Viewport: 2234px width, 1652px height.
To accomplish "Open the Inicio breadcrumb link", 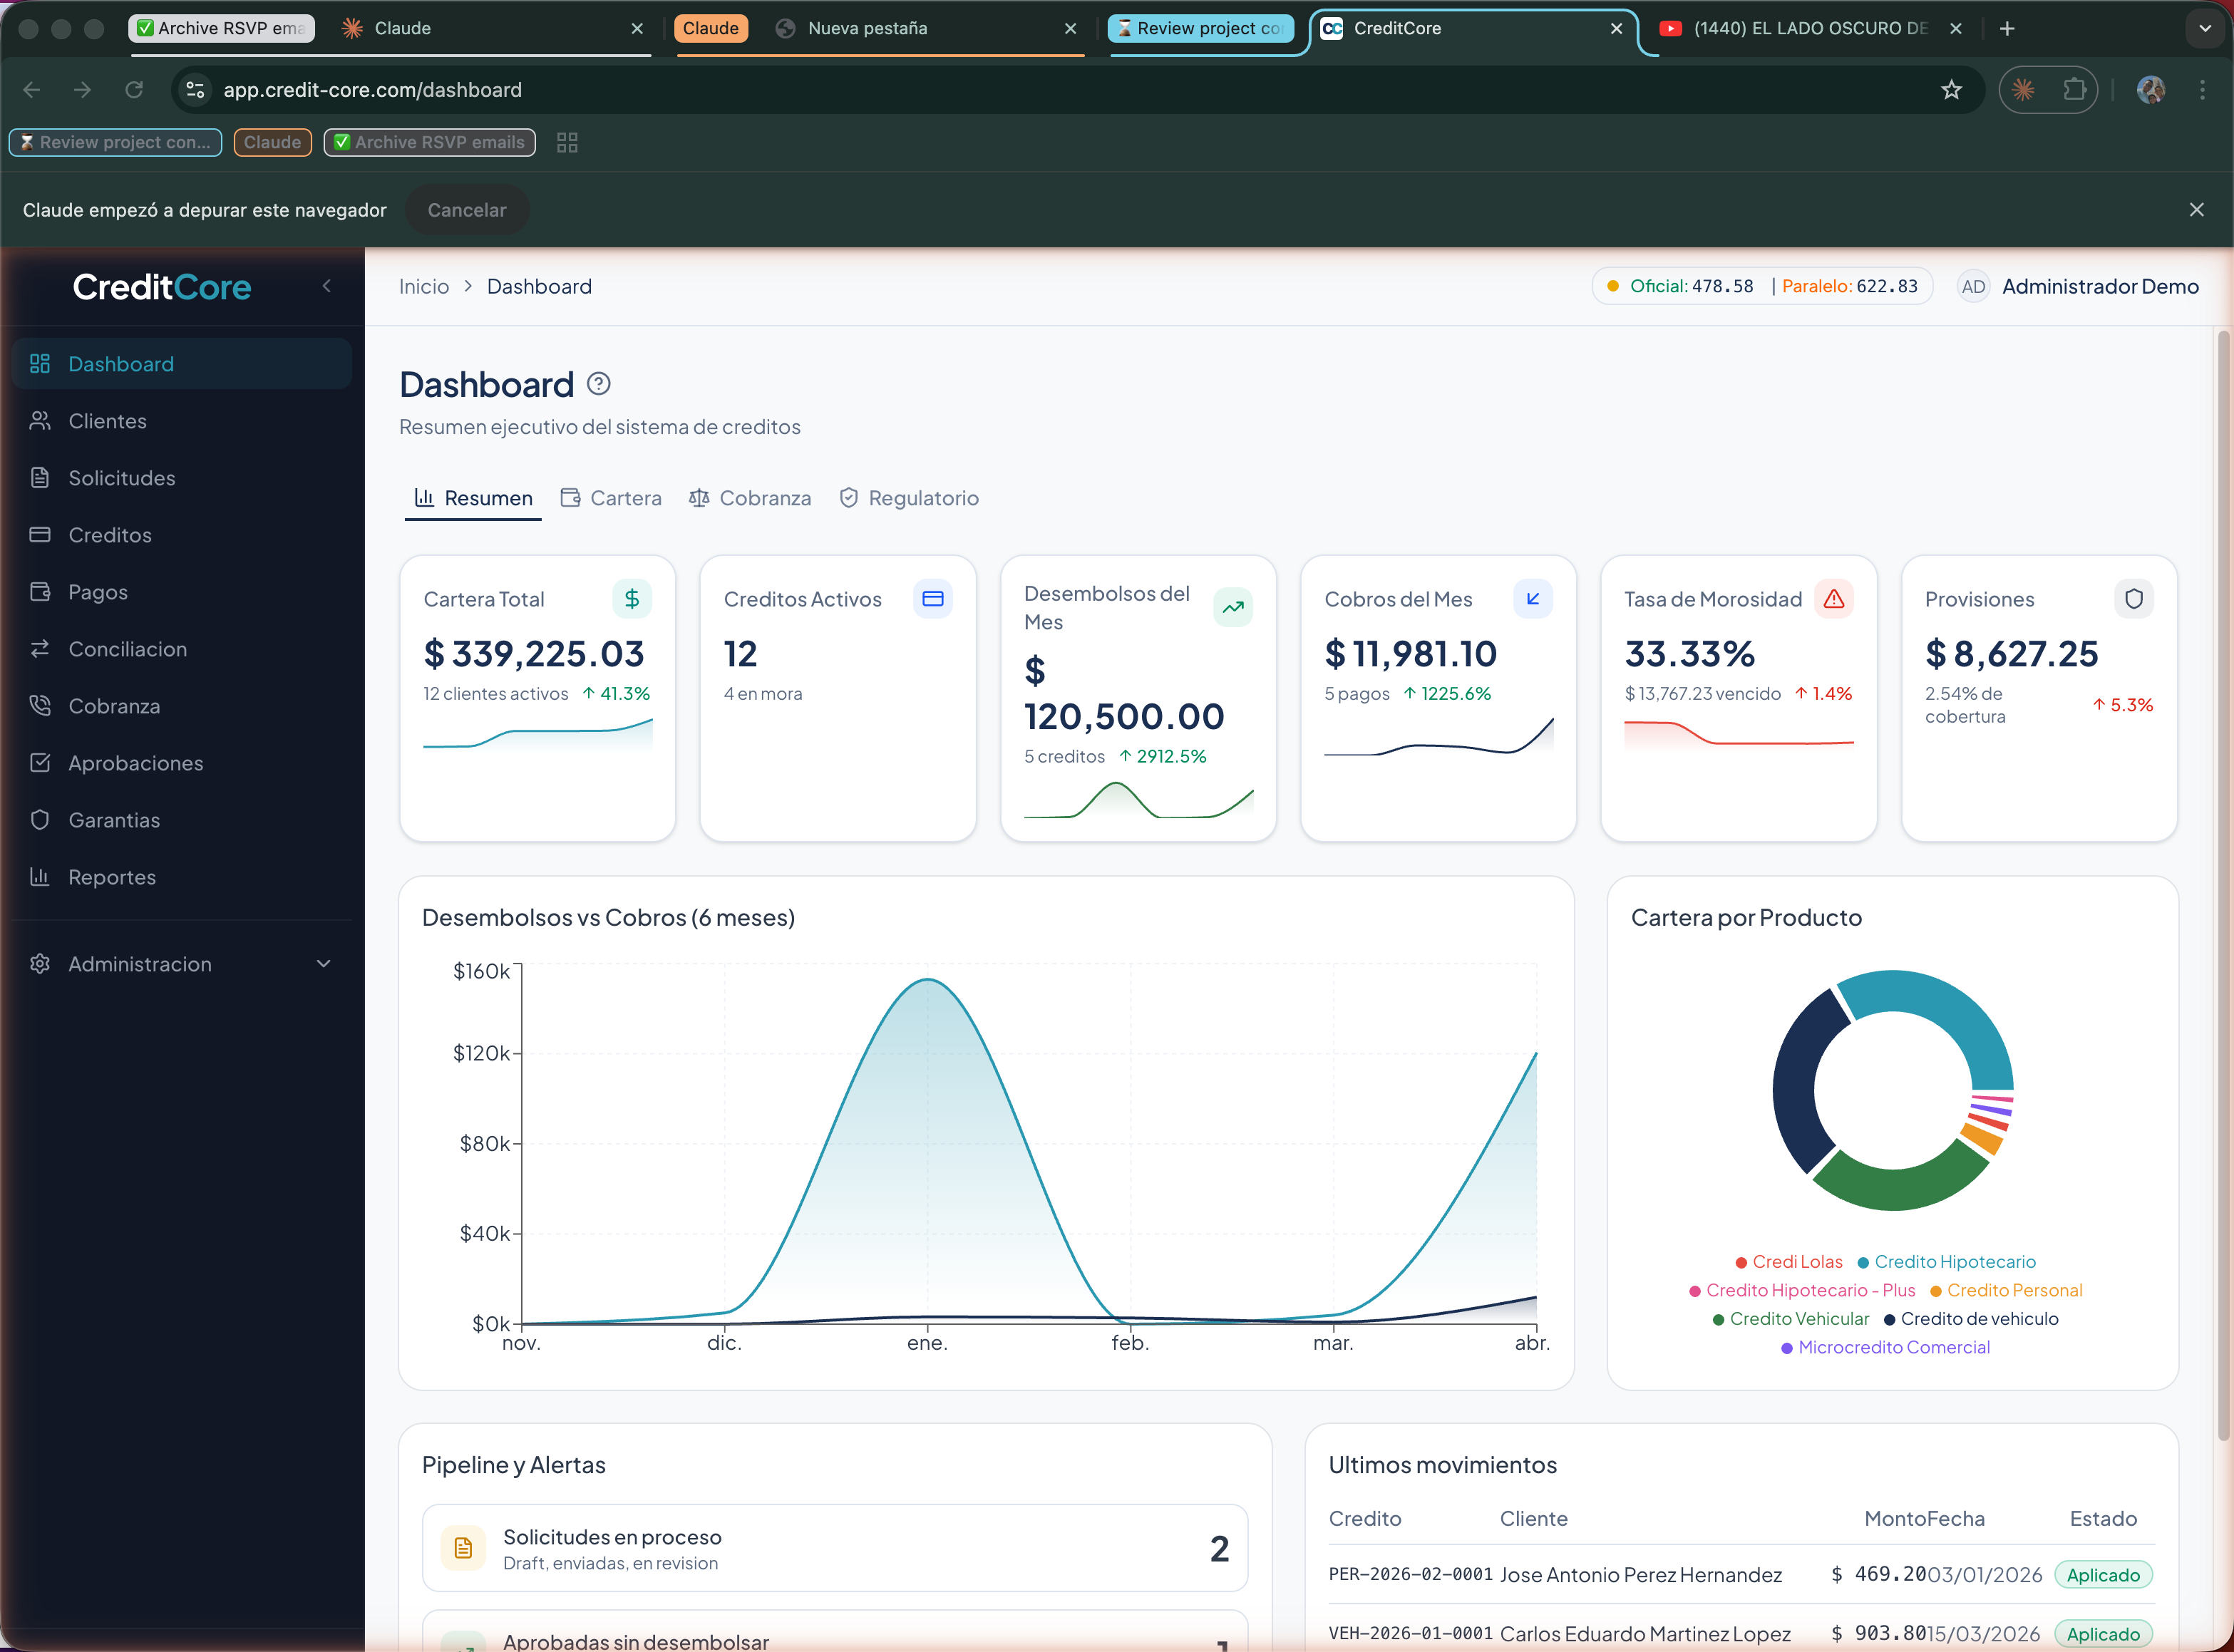I will click(x=423, y=286).
